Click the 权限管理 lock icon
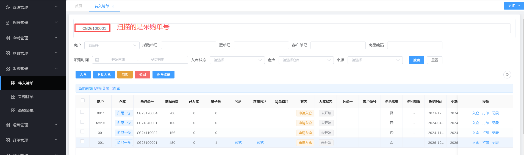This screenshot has width=524, height=155. coord(8,23)
